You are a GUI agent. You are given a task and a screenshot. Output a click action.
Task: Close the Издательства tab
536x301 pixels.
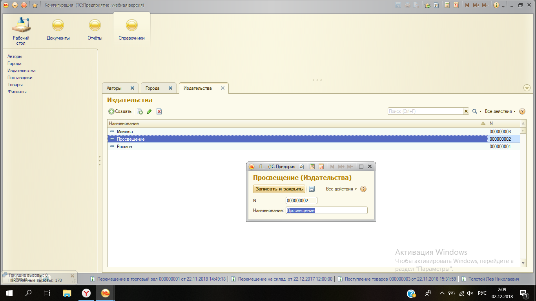coord(222,88)
